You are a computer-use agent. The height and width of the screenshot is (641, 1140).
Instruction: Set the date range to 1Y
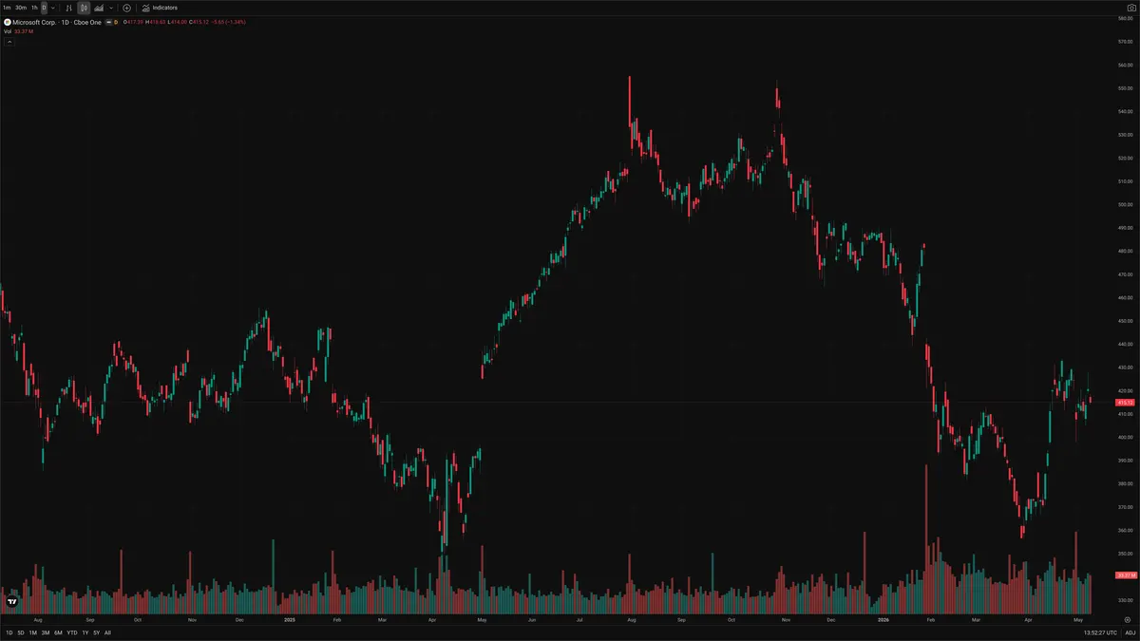tap(85, 632)
